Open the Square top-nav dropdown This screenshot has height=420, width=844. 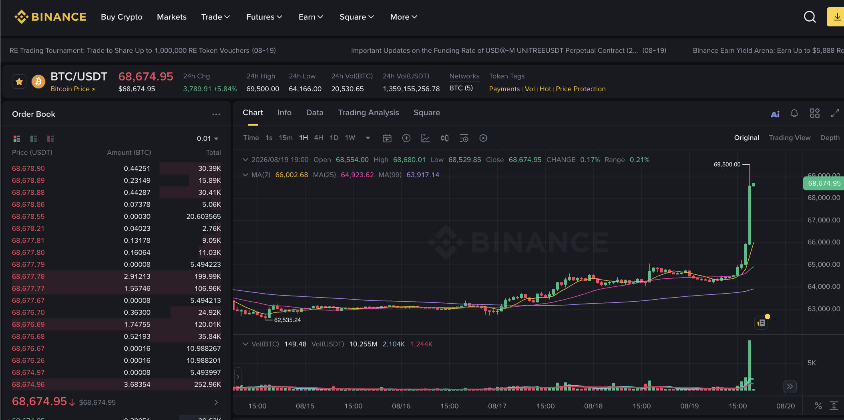(x=356, y=17)
